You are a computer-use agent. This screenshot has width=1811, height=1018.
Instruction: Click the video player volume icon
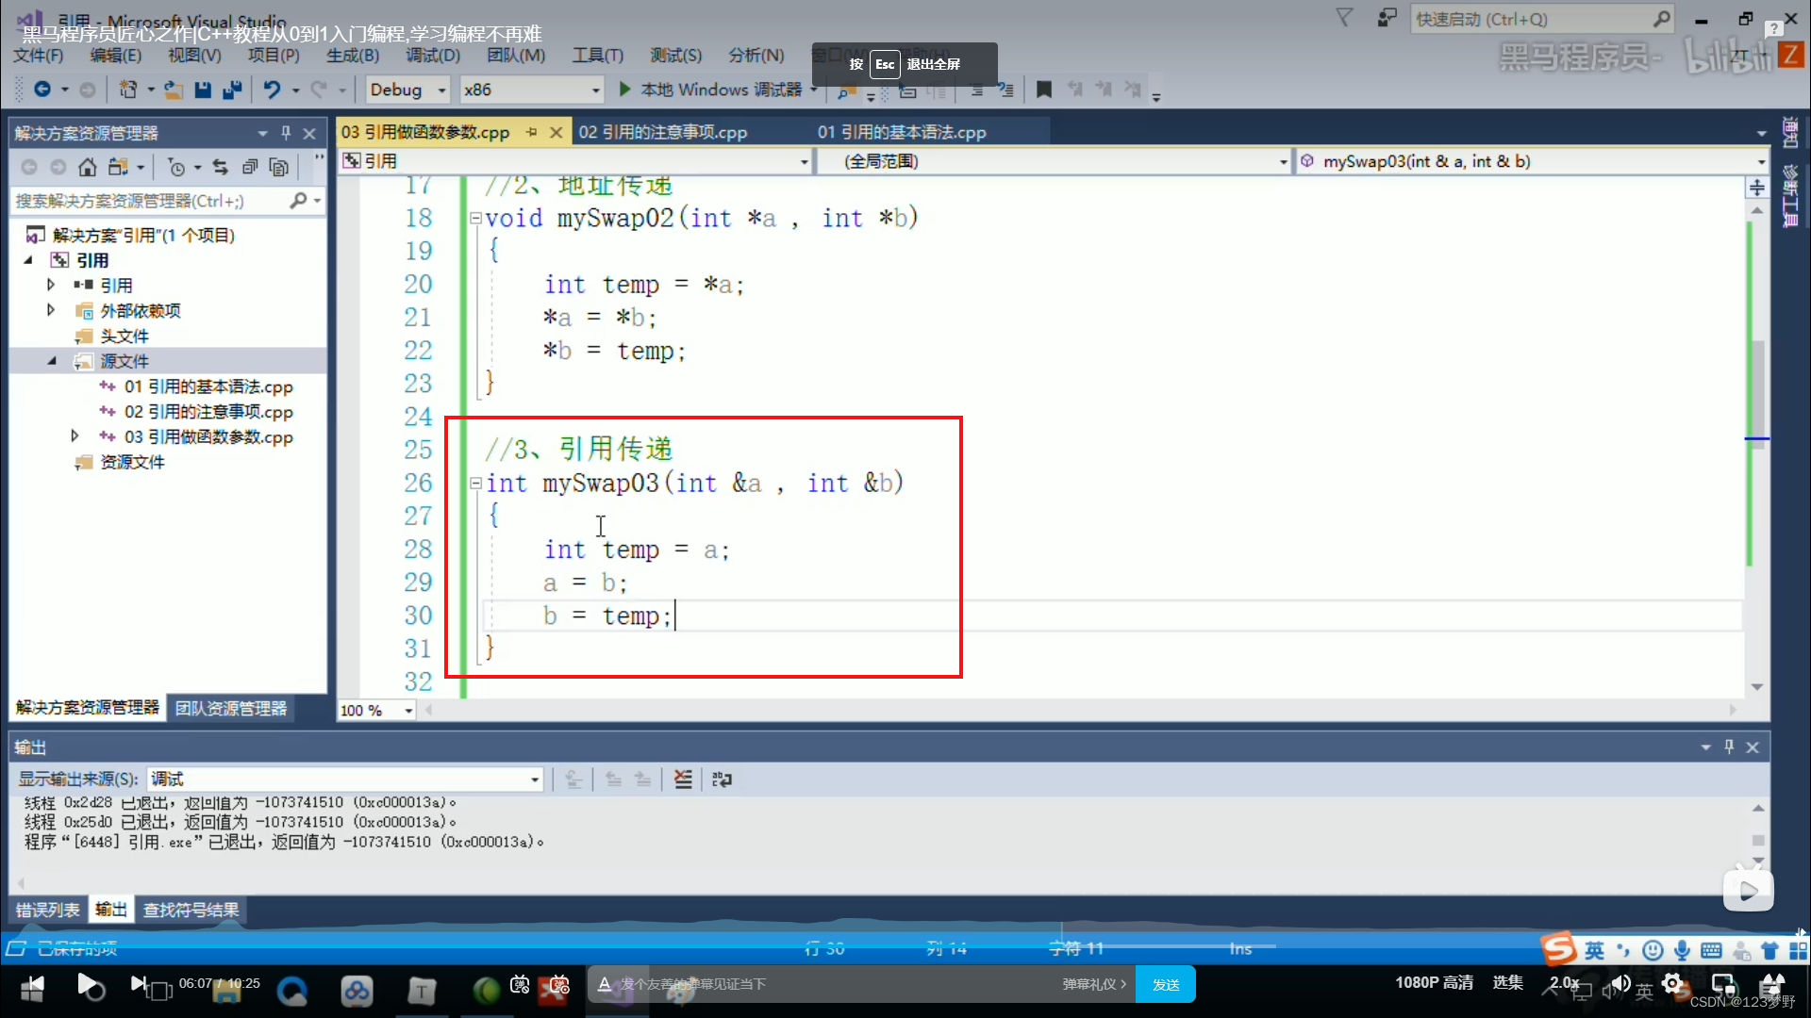[1620, 984]
